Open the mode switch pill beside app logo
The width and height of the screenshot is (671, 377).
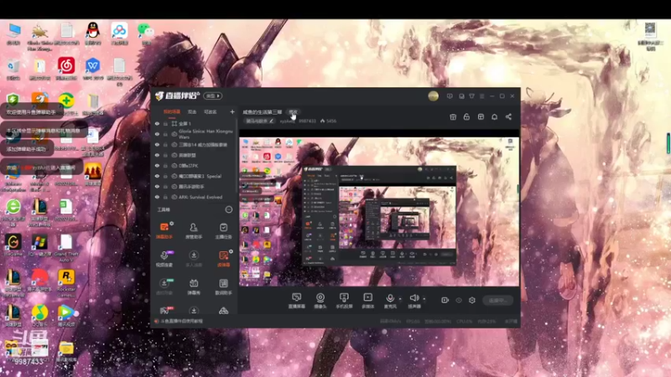point(213,96)
